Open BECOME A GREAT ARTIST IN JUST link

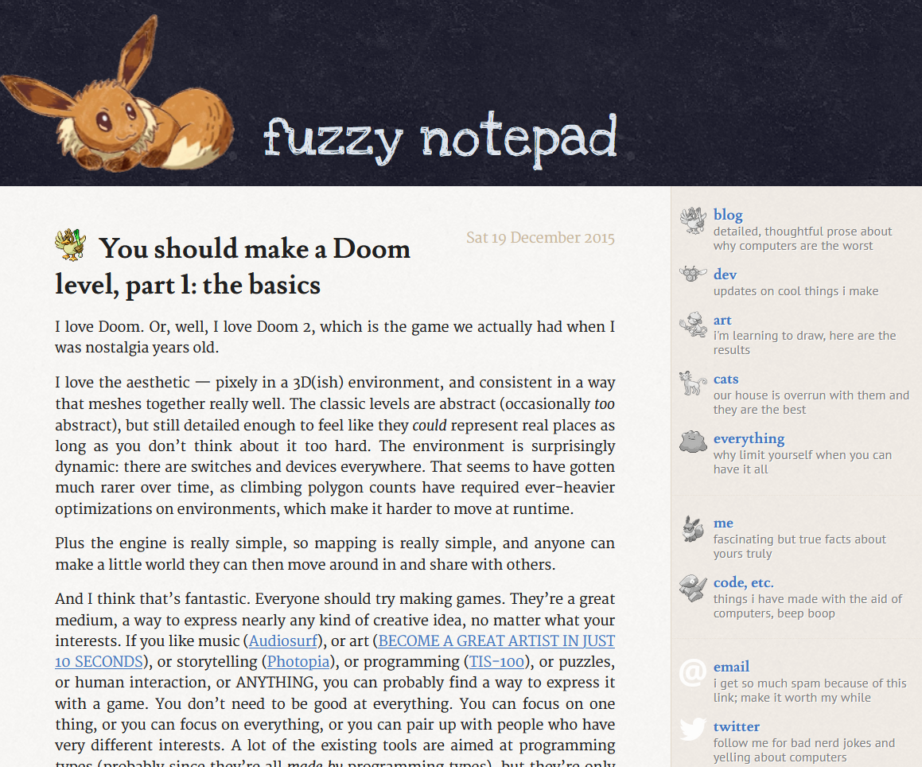click(x=496, y=640)
